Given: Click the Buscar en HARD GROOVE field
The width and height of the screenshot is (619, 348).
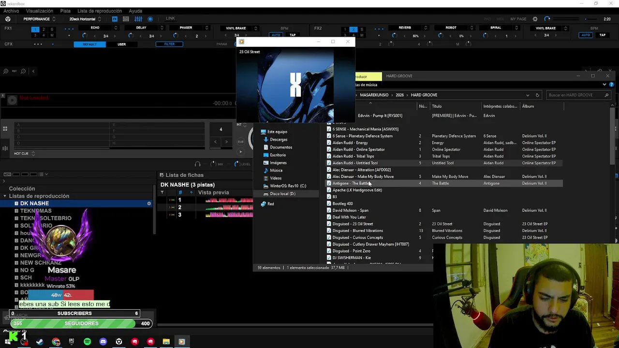Looking at the screenshot, I should click(x=578, y=95).
